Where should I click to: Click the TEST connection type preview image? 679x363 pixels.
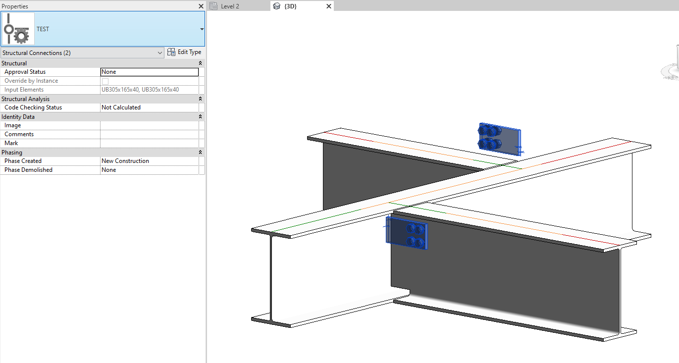(x=18, y=28)
